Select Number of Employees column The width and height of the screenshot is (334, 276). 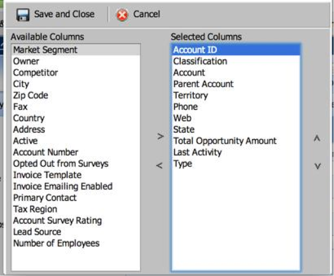[76, 243]
